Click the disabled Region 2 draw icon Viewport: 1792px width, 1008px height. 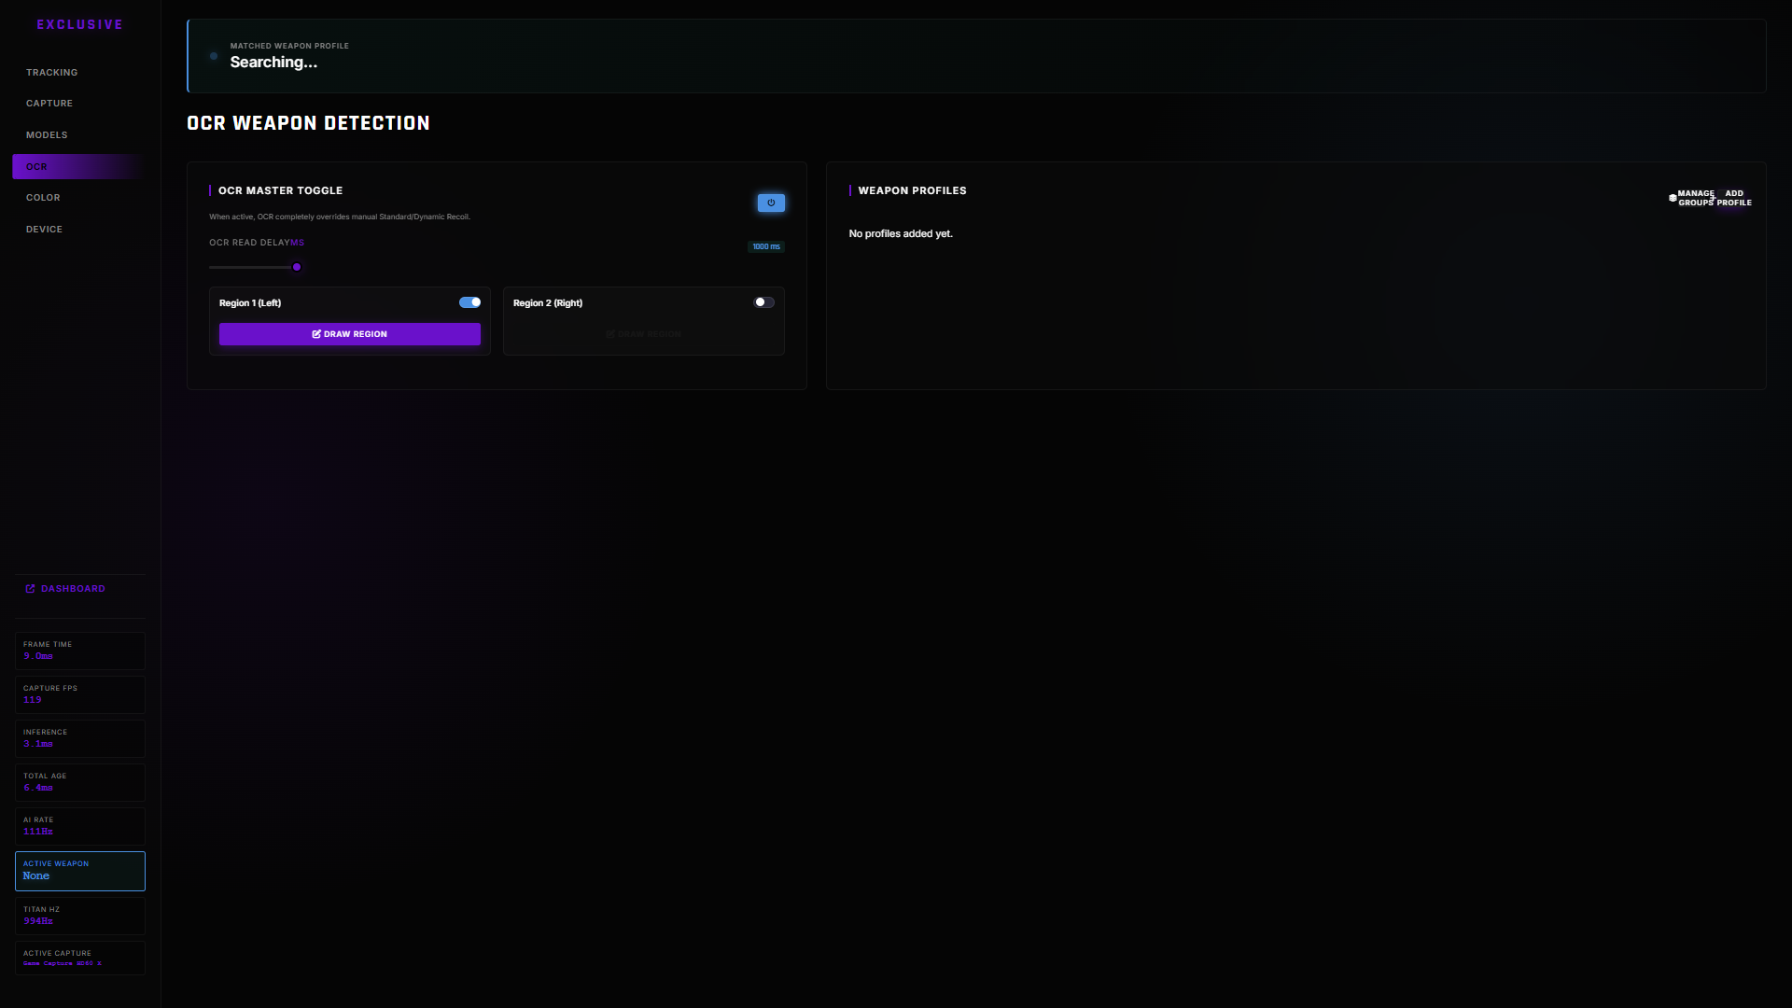610,334
